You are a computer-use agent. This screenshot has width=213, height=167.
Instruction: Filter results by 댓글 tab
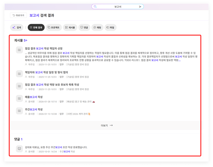[84, 28]
